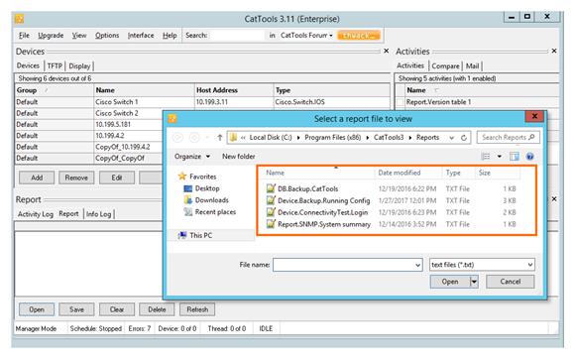Toggle the preview pane icon
This screenshot has height=359, width=575.
pos(515,157)
